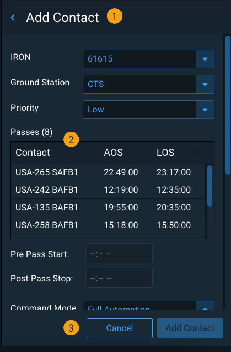Click the orange step 2 marker
The width and height of the screenshot is (231, 352).
click(x=71, y=139)
